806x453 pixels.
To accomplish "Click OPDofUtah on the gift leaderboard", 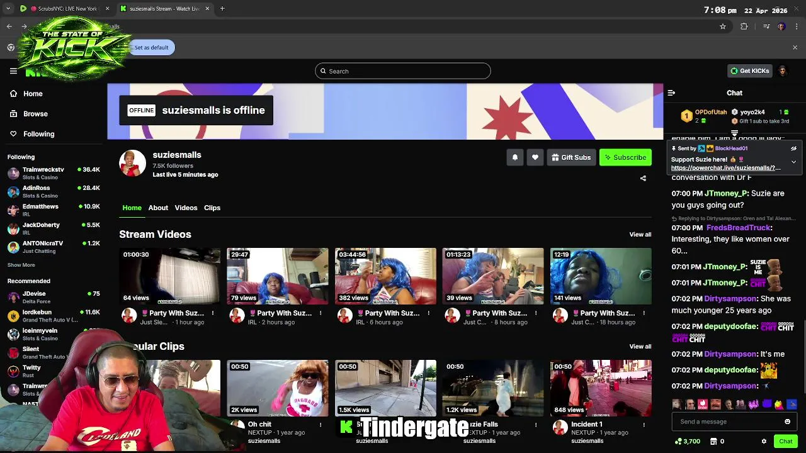I will tap(710, 112).
